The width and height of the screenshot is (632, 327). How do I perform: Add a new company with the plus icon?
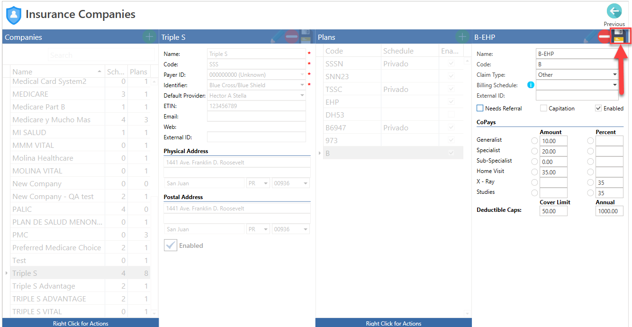[x=149, y=37]
